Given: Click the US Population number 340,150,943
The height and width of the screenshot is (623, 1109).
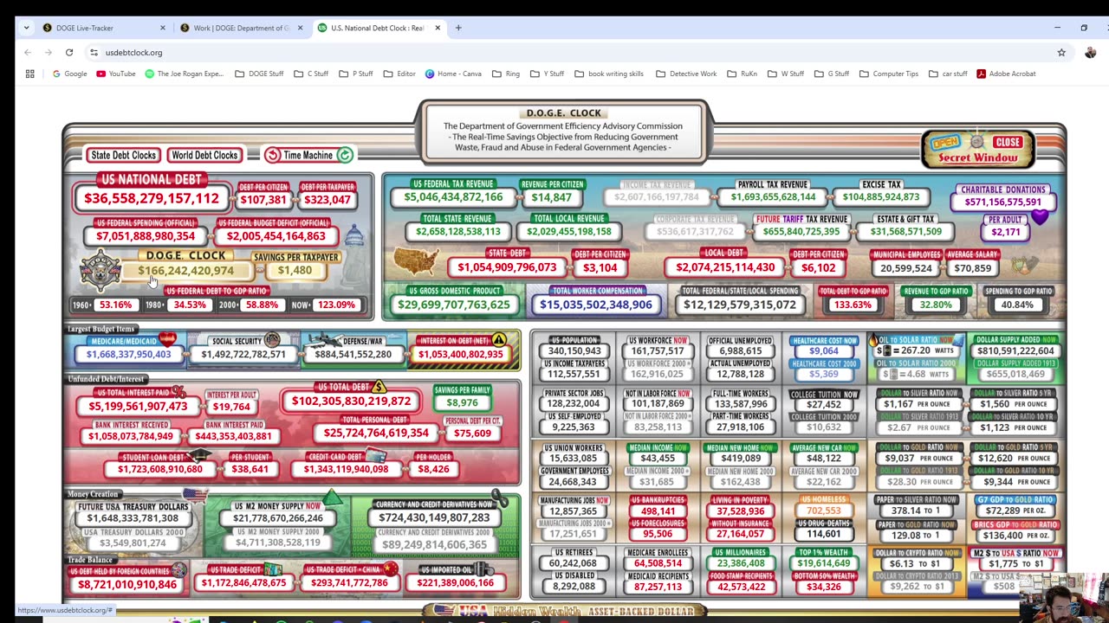Looking at the screenshot, I should [574, 351].
